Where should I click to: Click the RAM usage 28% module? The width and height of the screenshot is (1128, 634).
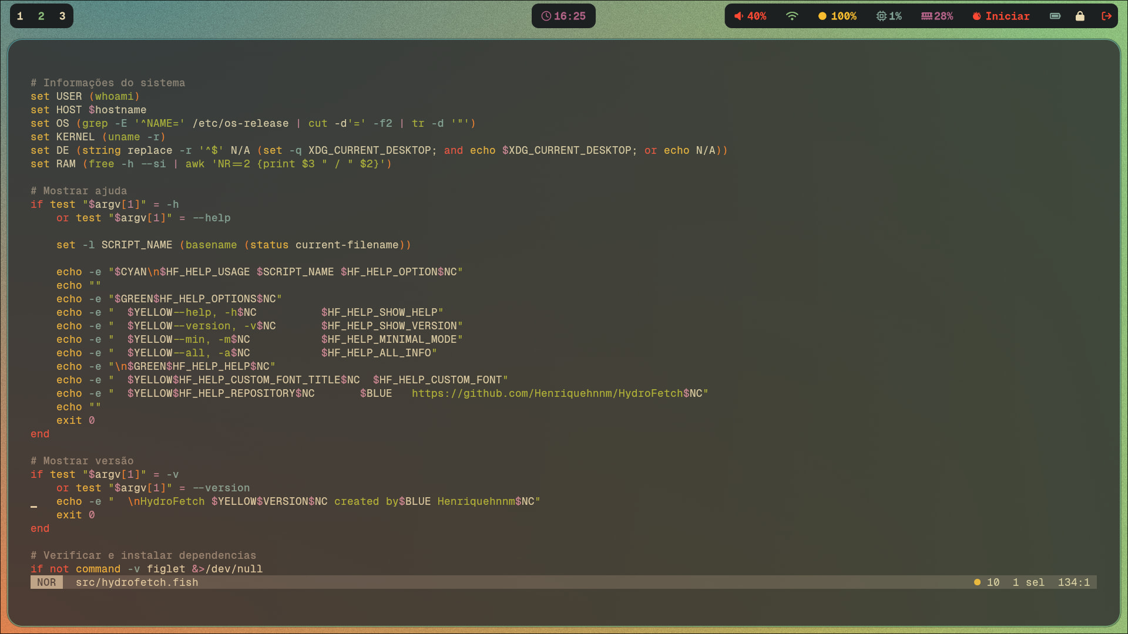pos(936,16)
